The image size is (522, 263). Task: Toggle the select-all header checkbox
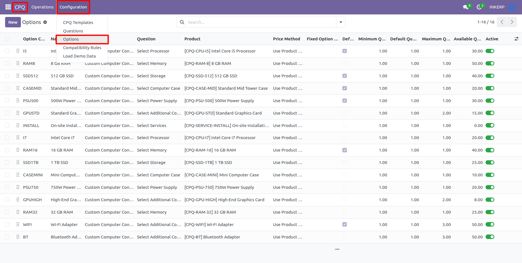(7, 39)
